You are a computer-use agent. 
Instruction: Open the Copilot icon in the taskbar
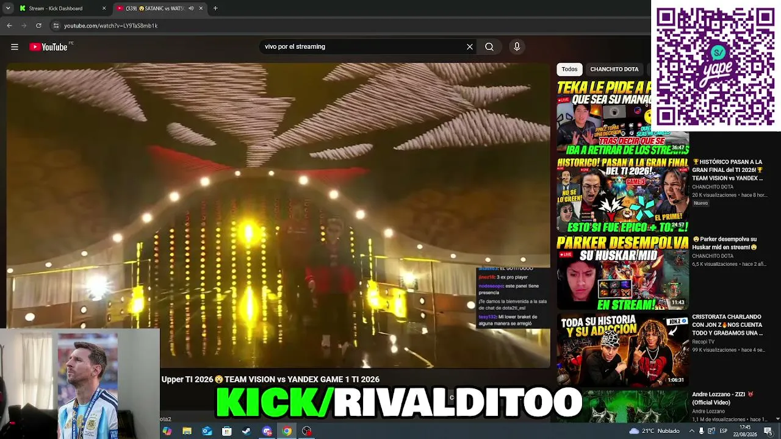167,431
